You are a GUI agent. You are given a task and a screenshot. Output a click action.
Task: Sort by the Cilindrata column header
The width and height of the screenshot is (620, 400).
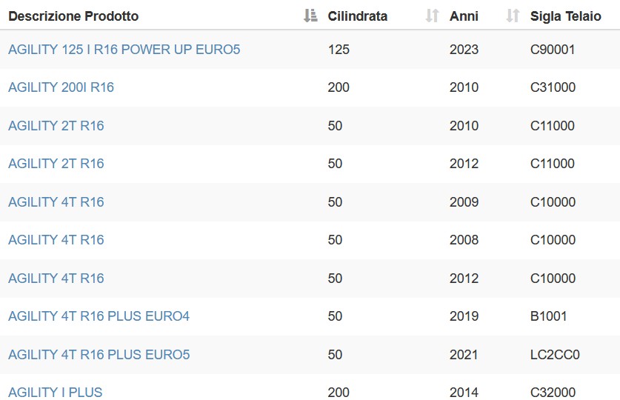358,16
